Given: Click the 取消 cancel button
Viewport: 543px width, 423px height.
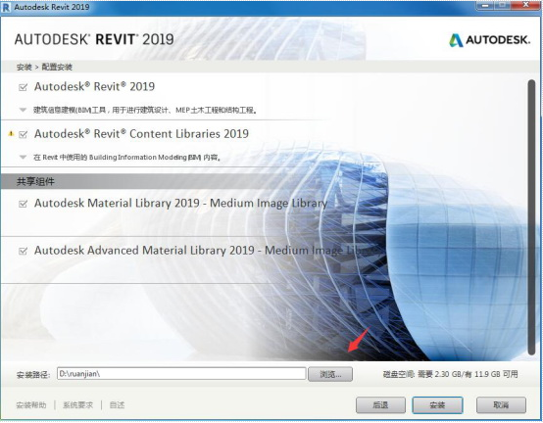Looking at the screenshot, I should pos(501,404).
